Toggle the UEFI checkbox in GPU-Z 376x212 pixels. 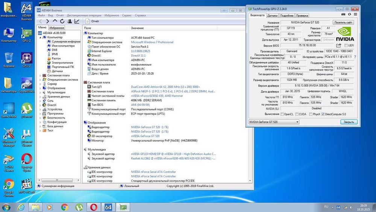point(346,46)
